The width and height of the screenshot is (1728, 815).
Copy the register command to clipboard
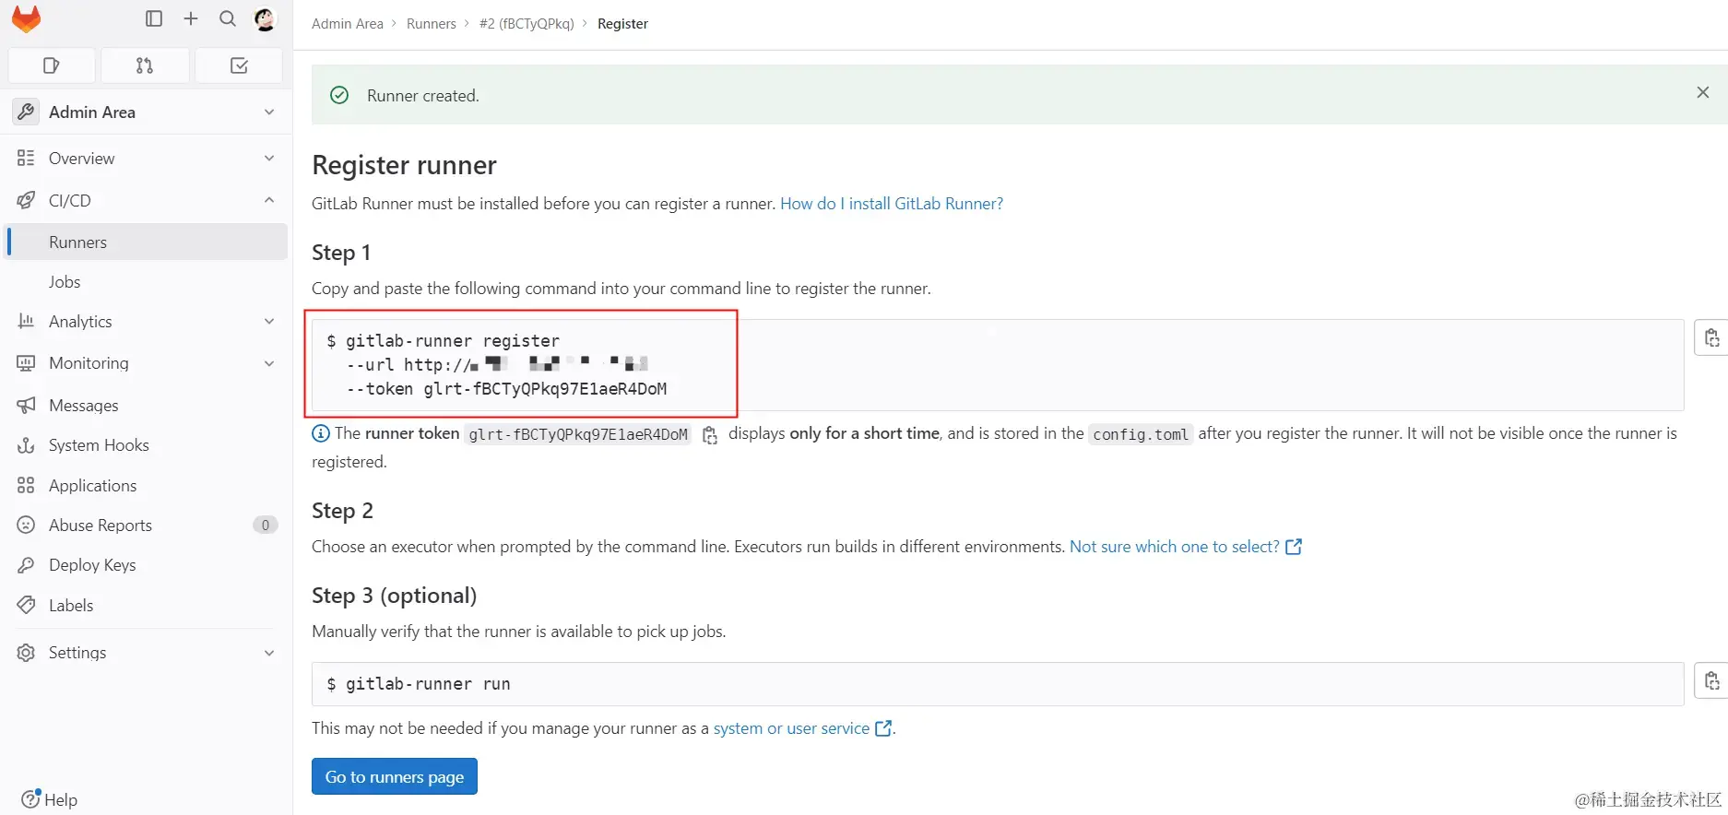coord(1711,338)
